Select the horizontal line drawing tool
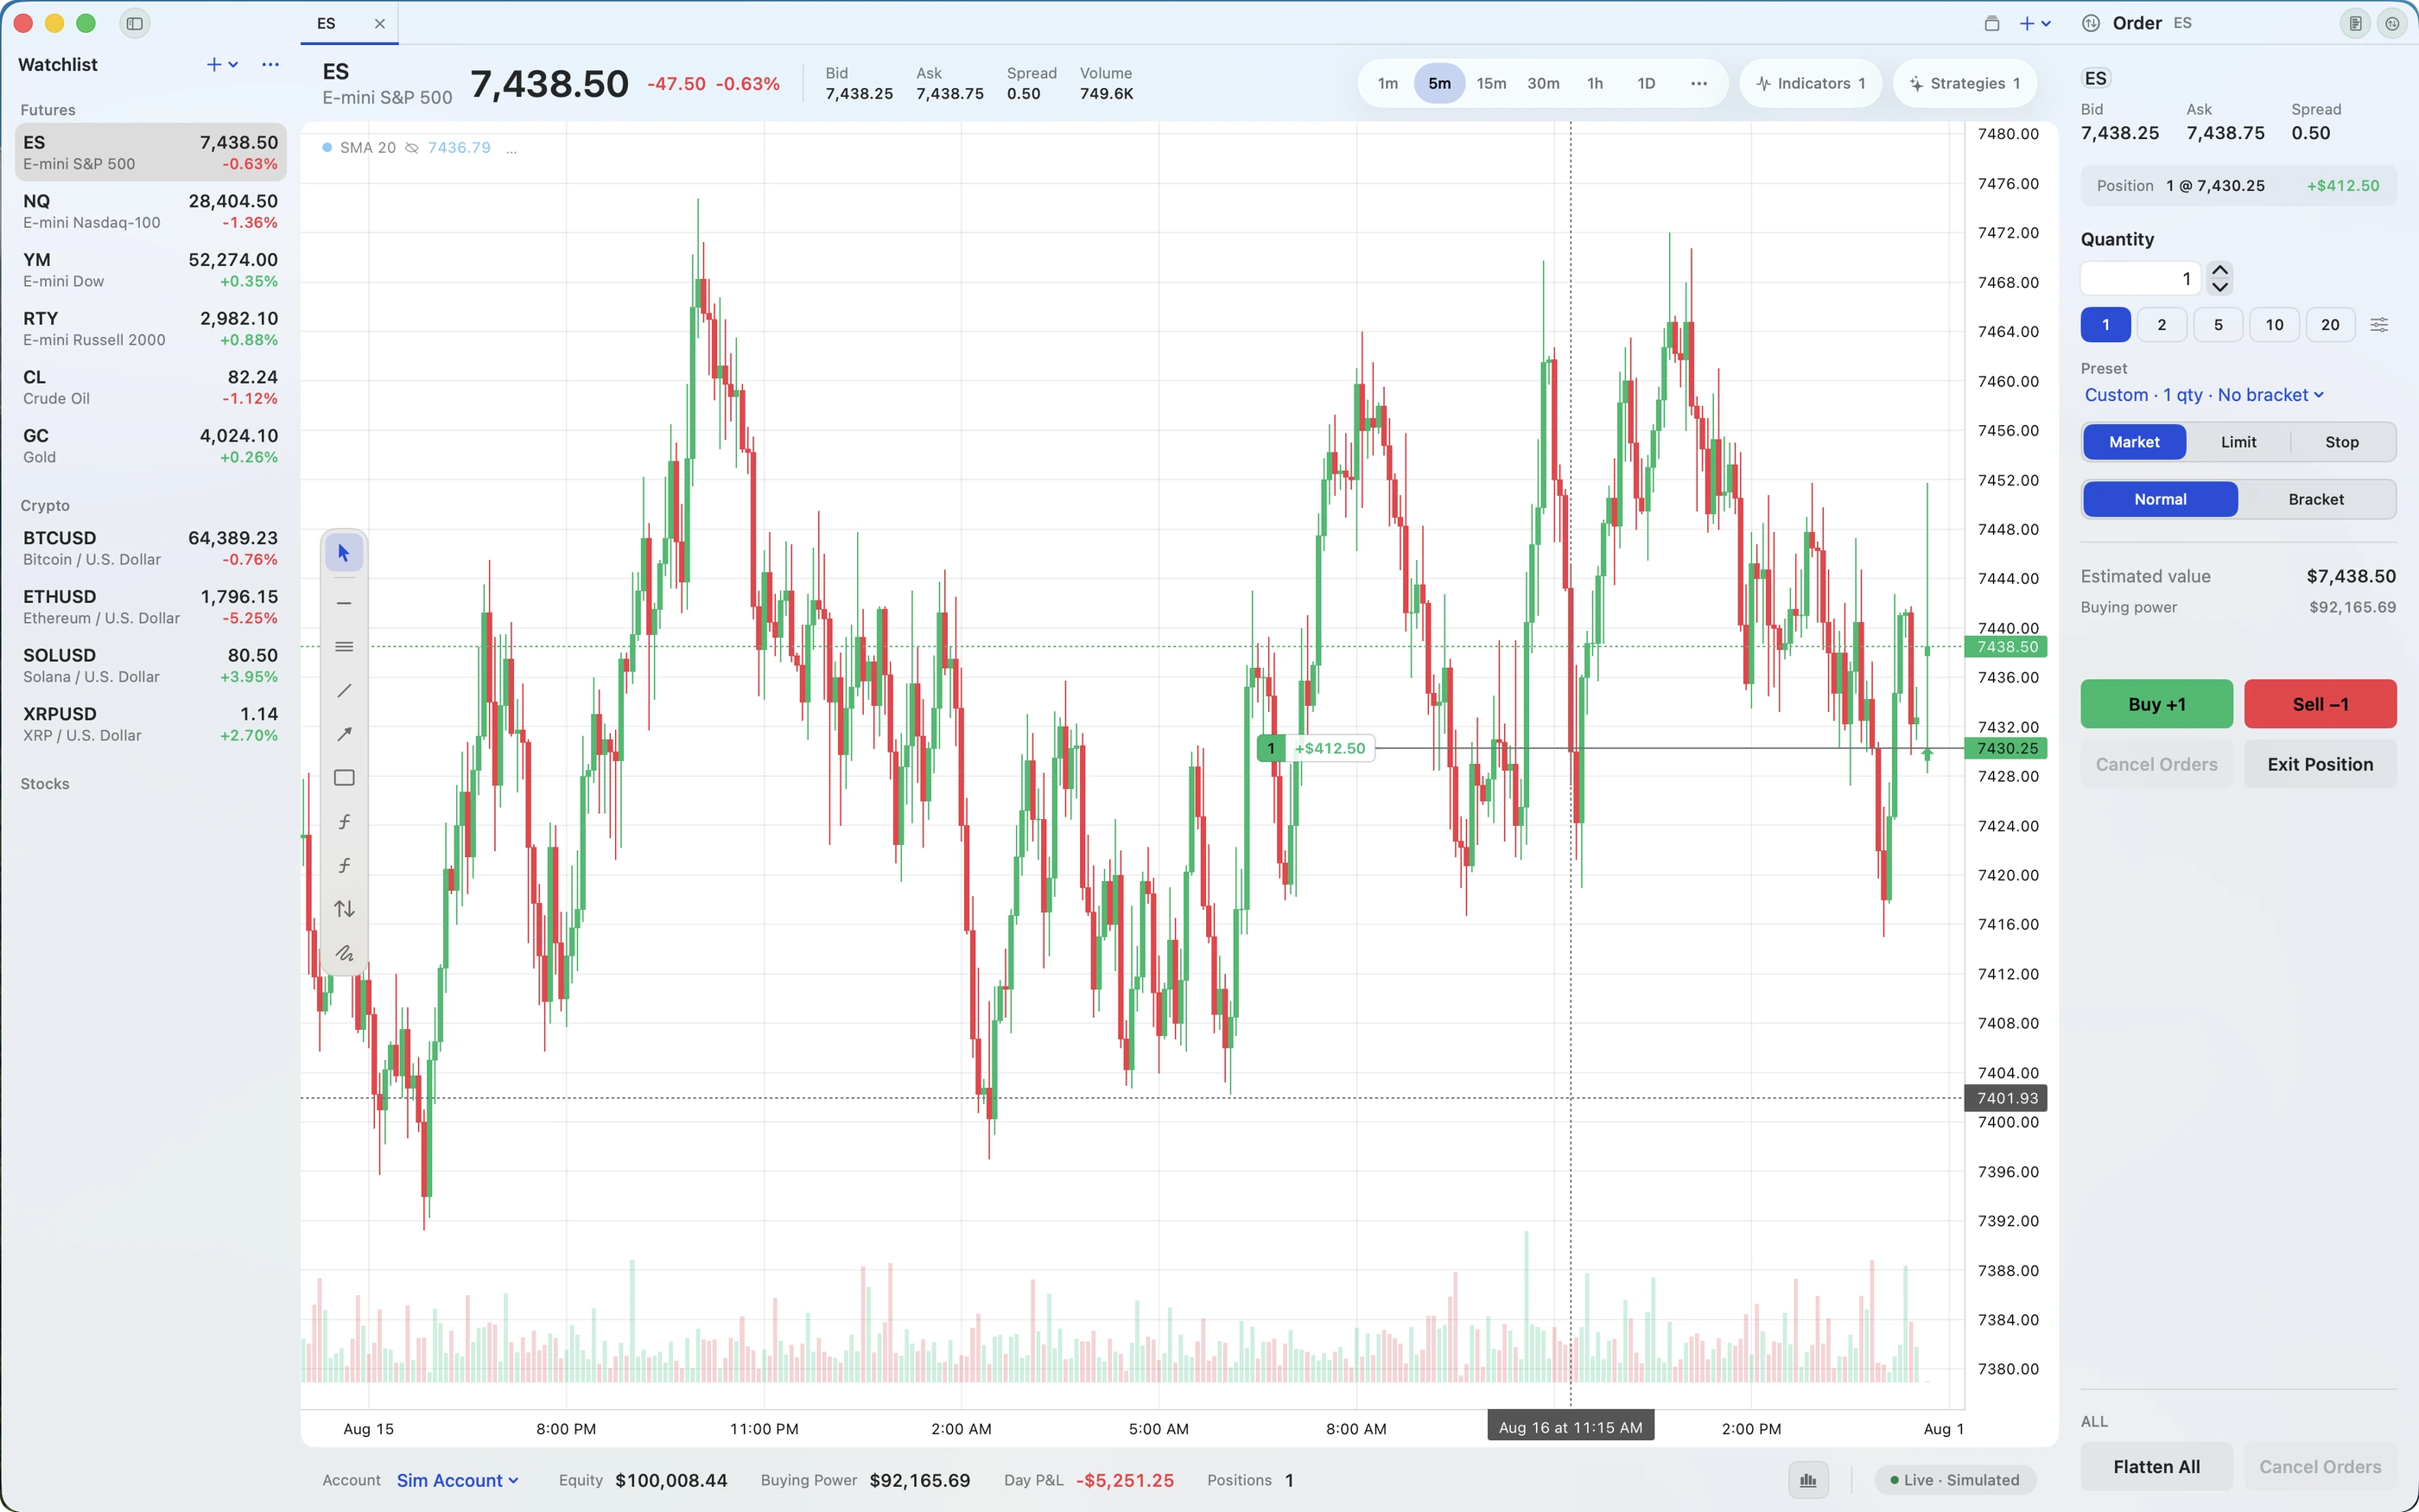The width and height of the screenshot is (2419, 1512). pyautogui.click(x=344, y=603)
